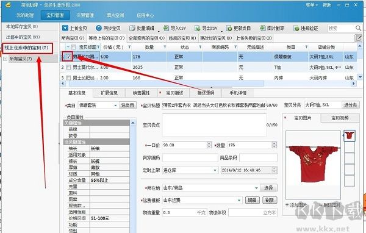This screenshot has width=366, height=233.
Task: Click the 批量编辑 batch edit icon
Action: 132,28
